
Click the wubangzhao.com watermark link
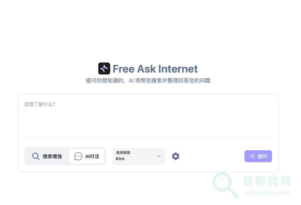pos(267,193)
